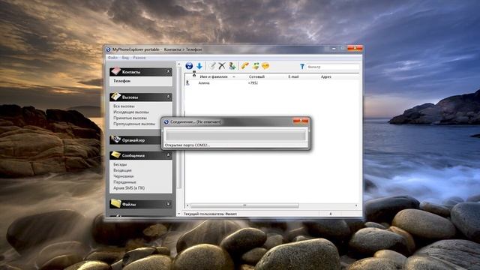Collapse the Контакты sidebar section
This screenshot has width=480, height=270.
tap(168, 72)
